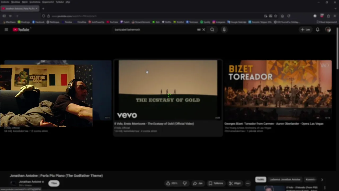Like the video with thumbs up
339x191 pixels.
[x=172, y=183]
